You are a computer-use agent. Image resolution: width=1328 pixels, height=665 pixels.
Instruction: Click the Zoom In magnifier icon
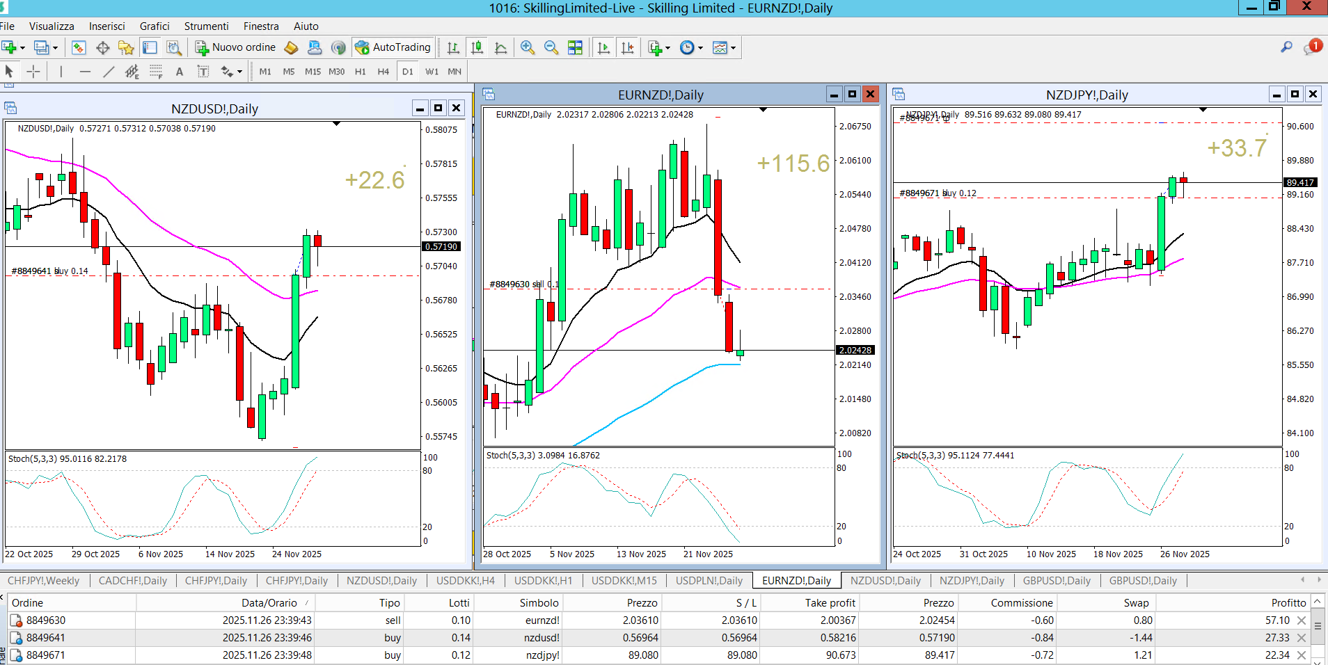528,47
